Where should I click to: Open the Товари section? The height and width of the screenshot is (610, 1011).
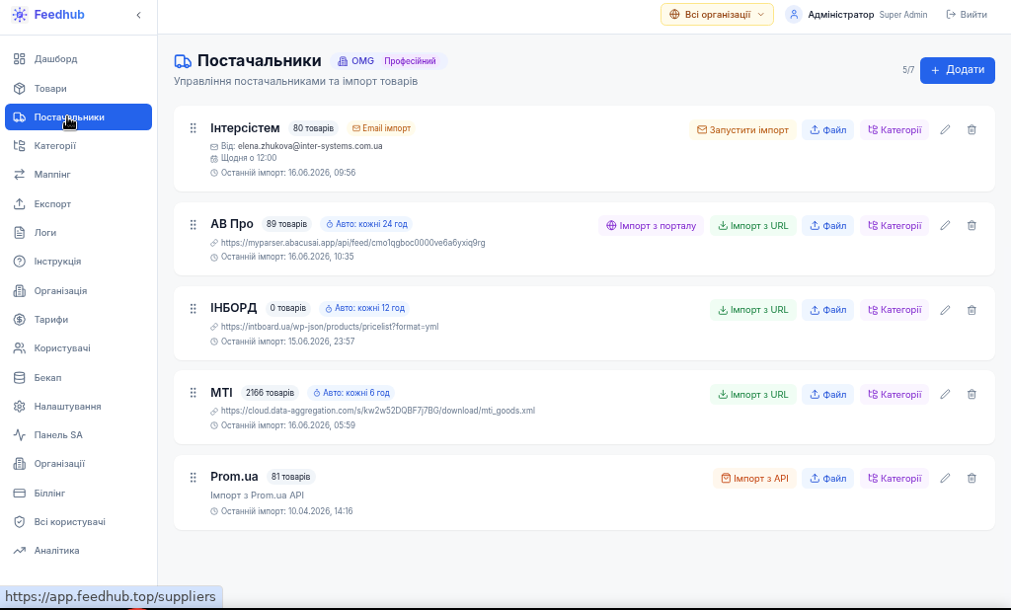[79, 88]
